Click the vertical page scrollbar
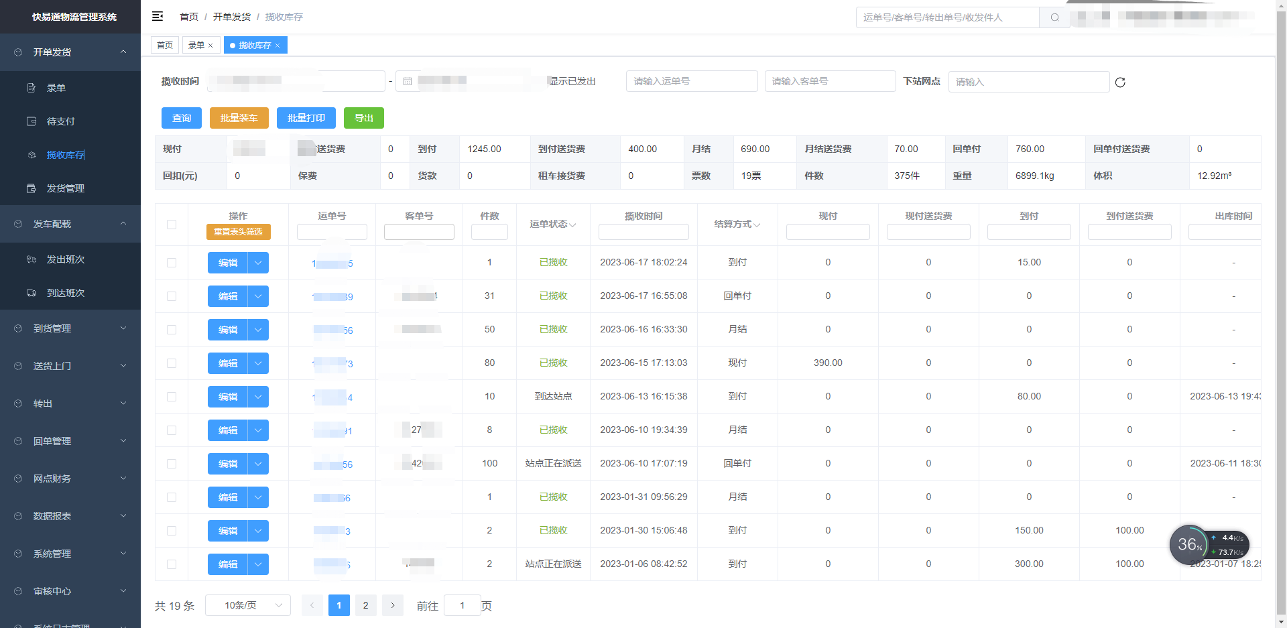 tap(1281, 314)
